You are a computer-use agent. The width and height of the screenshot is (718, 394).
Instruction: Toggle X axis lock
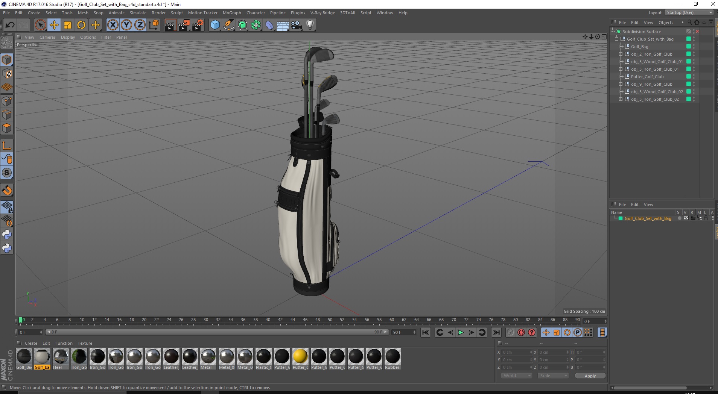pos(113,25)
